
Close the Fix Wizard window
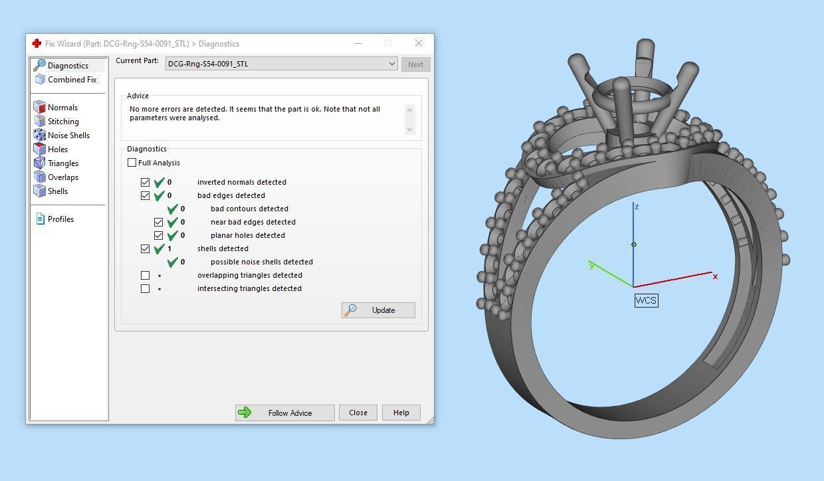point(419,43)
